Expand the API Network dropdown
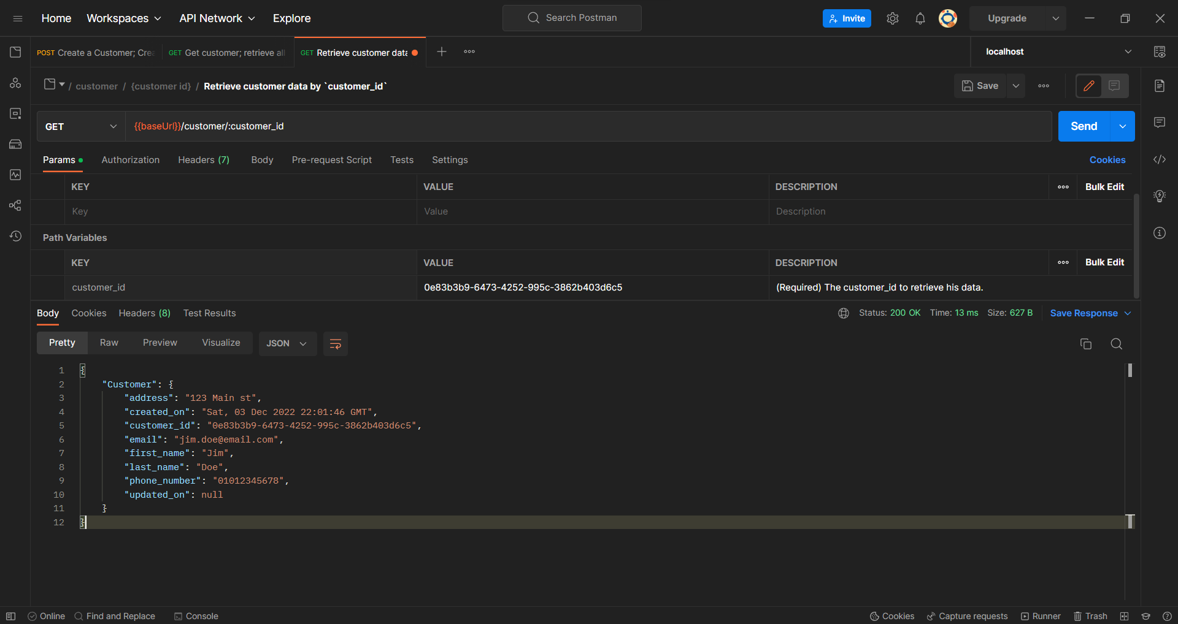 coord(217,18)
